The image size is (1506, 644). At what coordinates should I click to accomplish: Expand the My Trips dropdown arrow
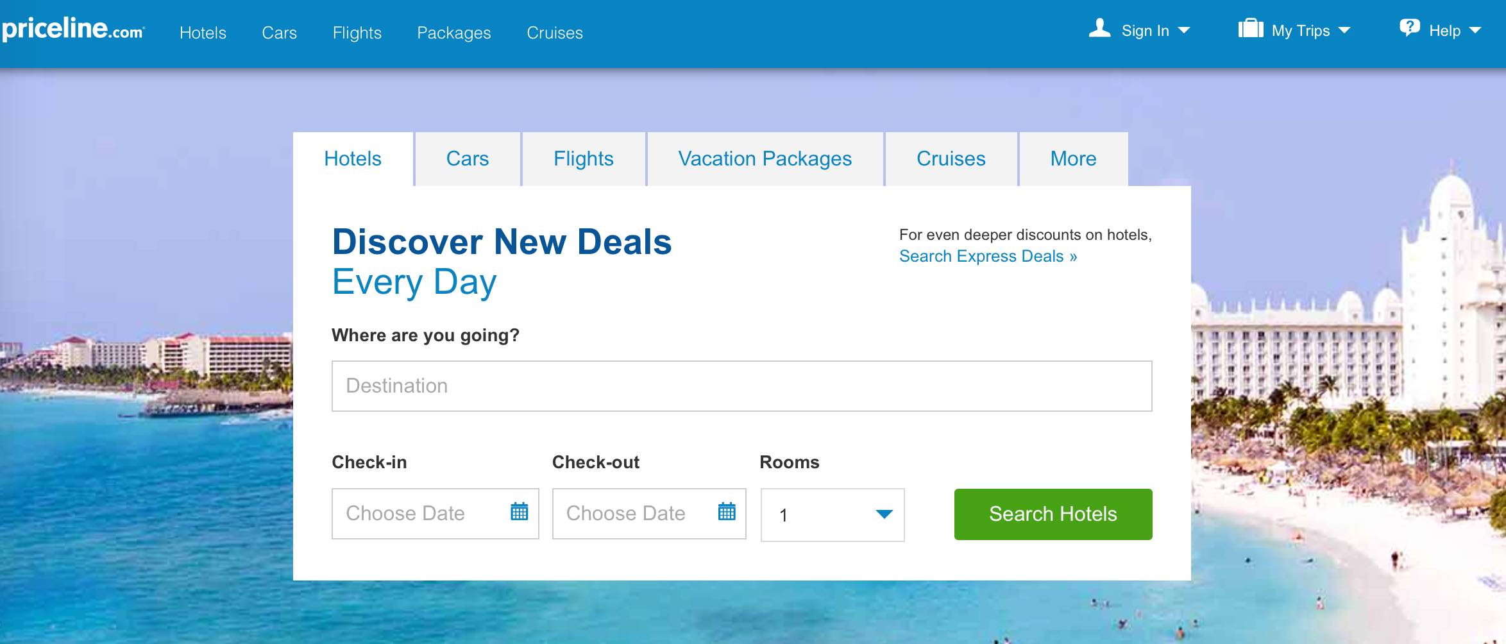pos(1344,31)
